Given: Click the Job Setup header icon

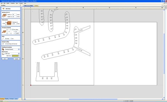Looking at the screenshot, I should pos(4,9).
